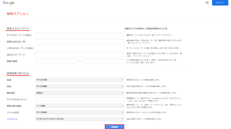Click the 数値の範囲 ending value field
231x129 pixels.
click(104, 61)
